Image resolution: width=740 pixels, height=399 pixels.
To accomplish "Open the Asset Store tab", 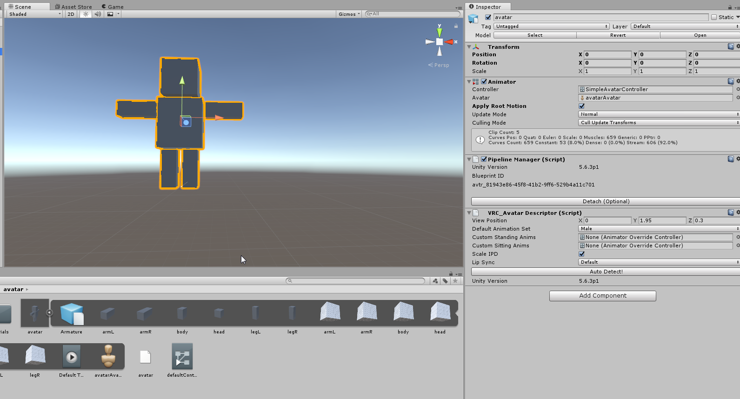I will click(x=73, y=7).
